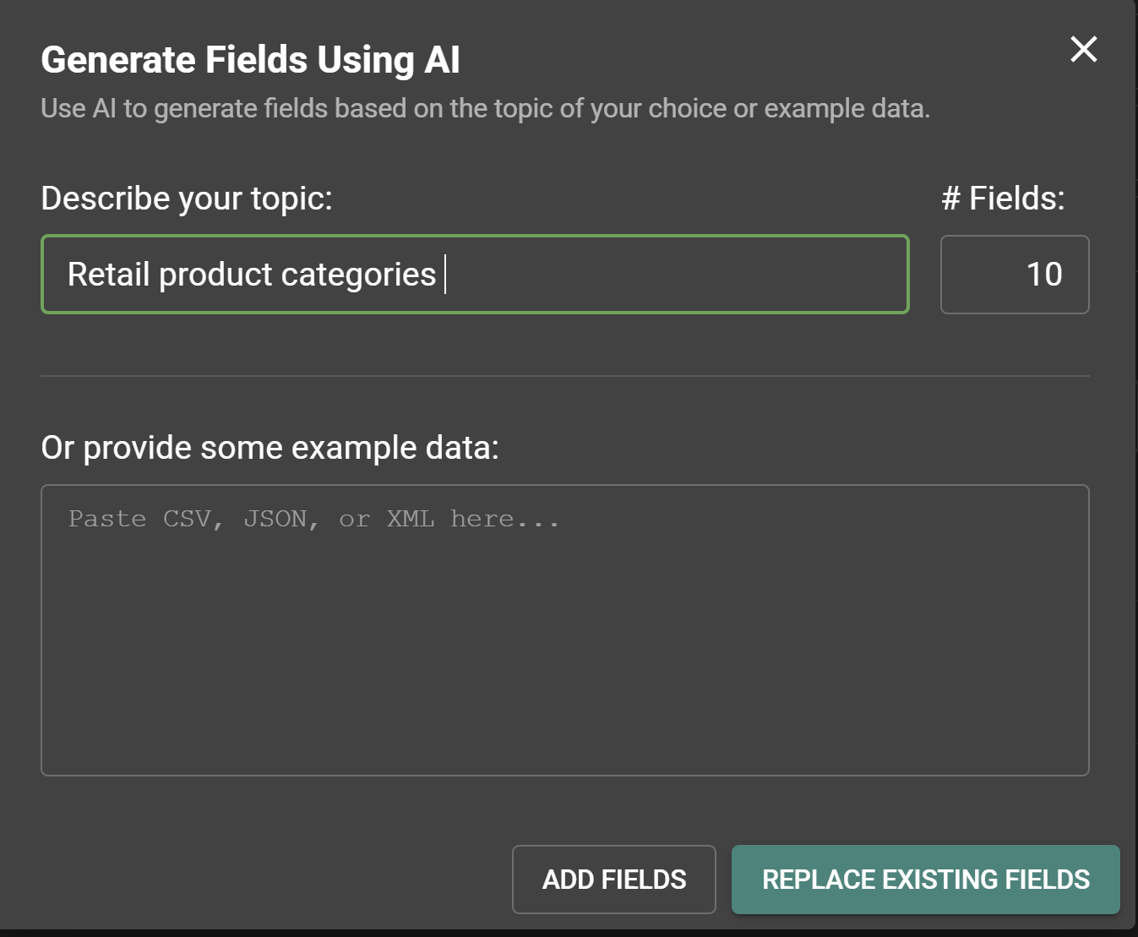Click the word "product" in the topic field
The width and height of the screenshot is (1138, 937).
point(215,275)
